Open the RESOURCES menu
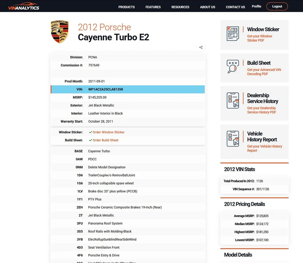The height and width of the screenshot is (263, 303). pos(180,7)
